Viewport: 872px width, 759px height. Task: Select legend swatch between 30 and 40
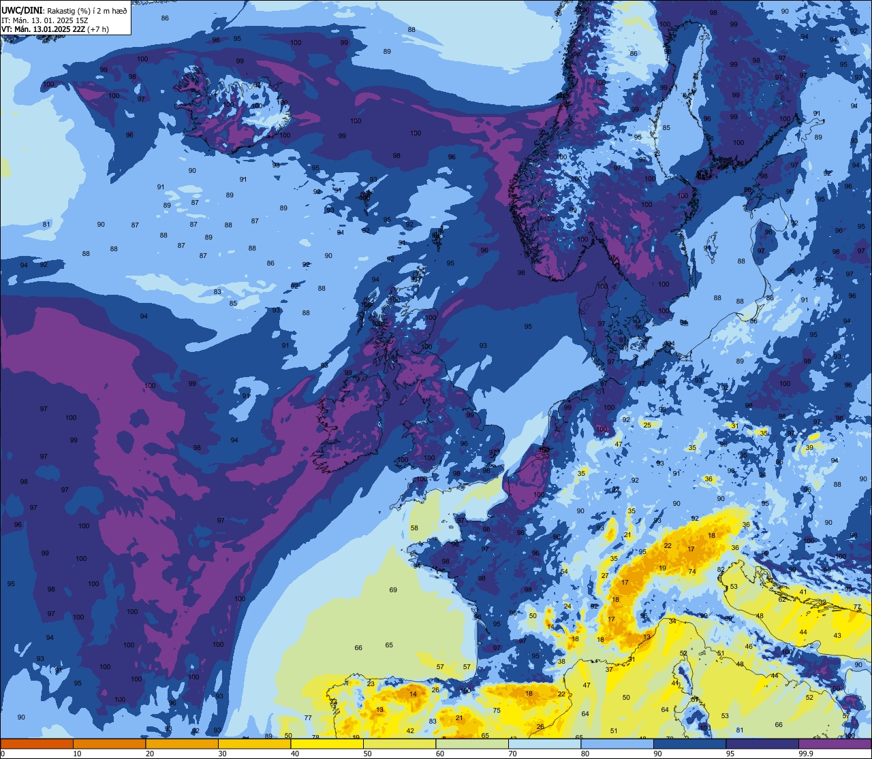click(x=254, y=743)
